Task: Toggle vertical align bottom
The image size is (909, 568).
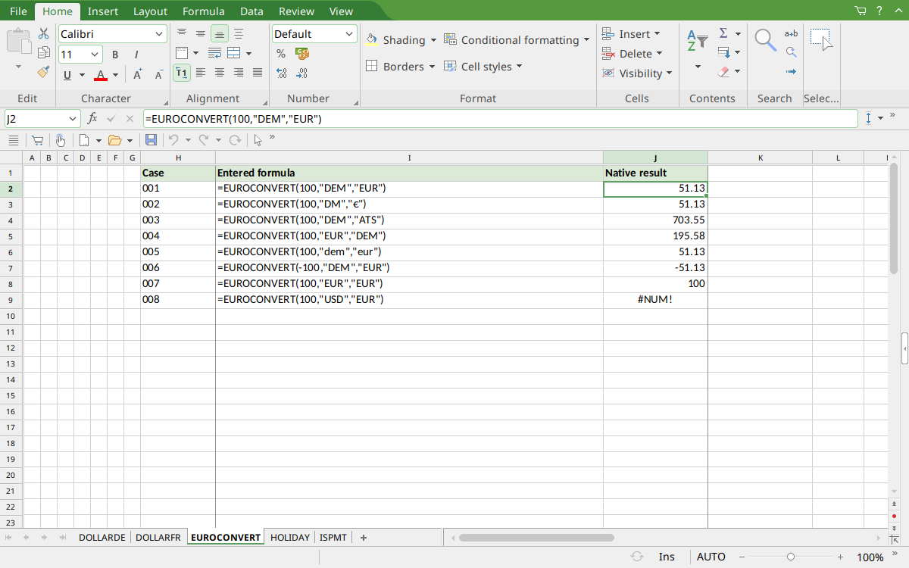Action: (x=220, y=33)
